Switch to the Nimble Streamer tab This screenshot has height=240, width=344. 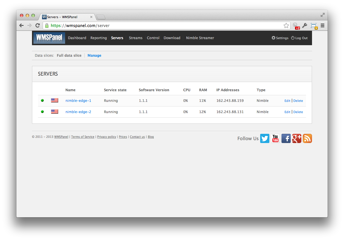coord(200,38)
